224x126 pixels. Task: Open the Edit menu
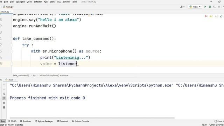tap(6, 2)
